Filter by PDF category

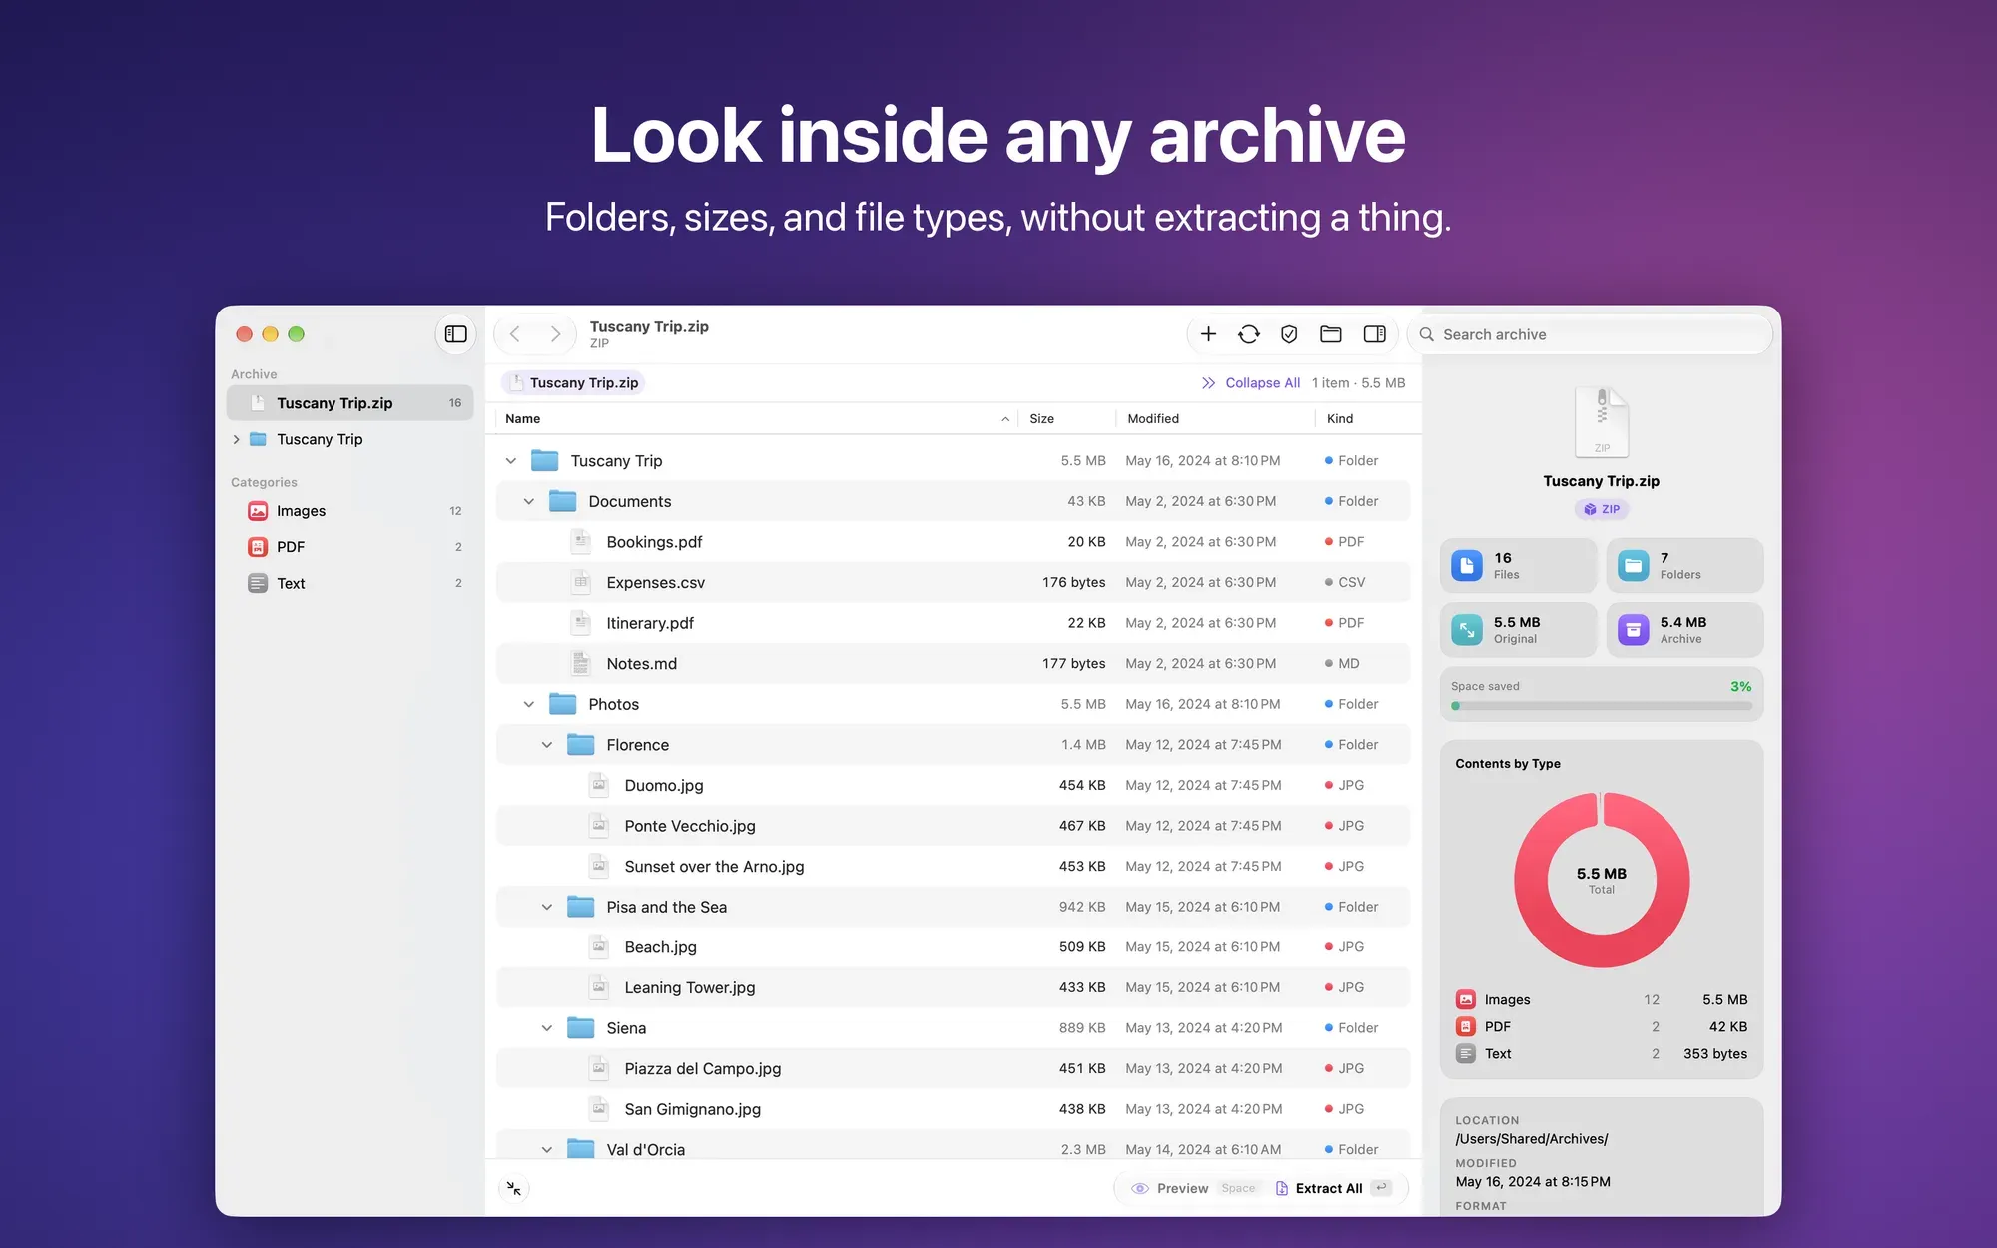[x=349, y=547]
